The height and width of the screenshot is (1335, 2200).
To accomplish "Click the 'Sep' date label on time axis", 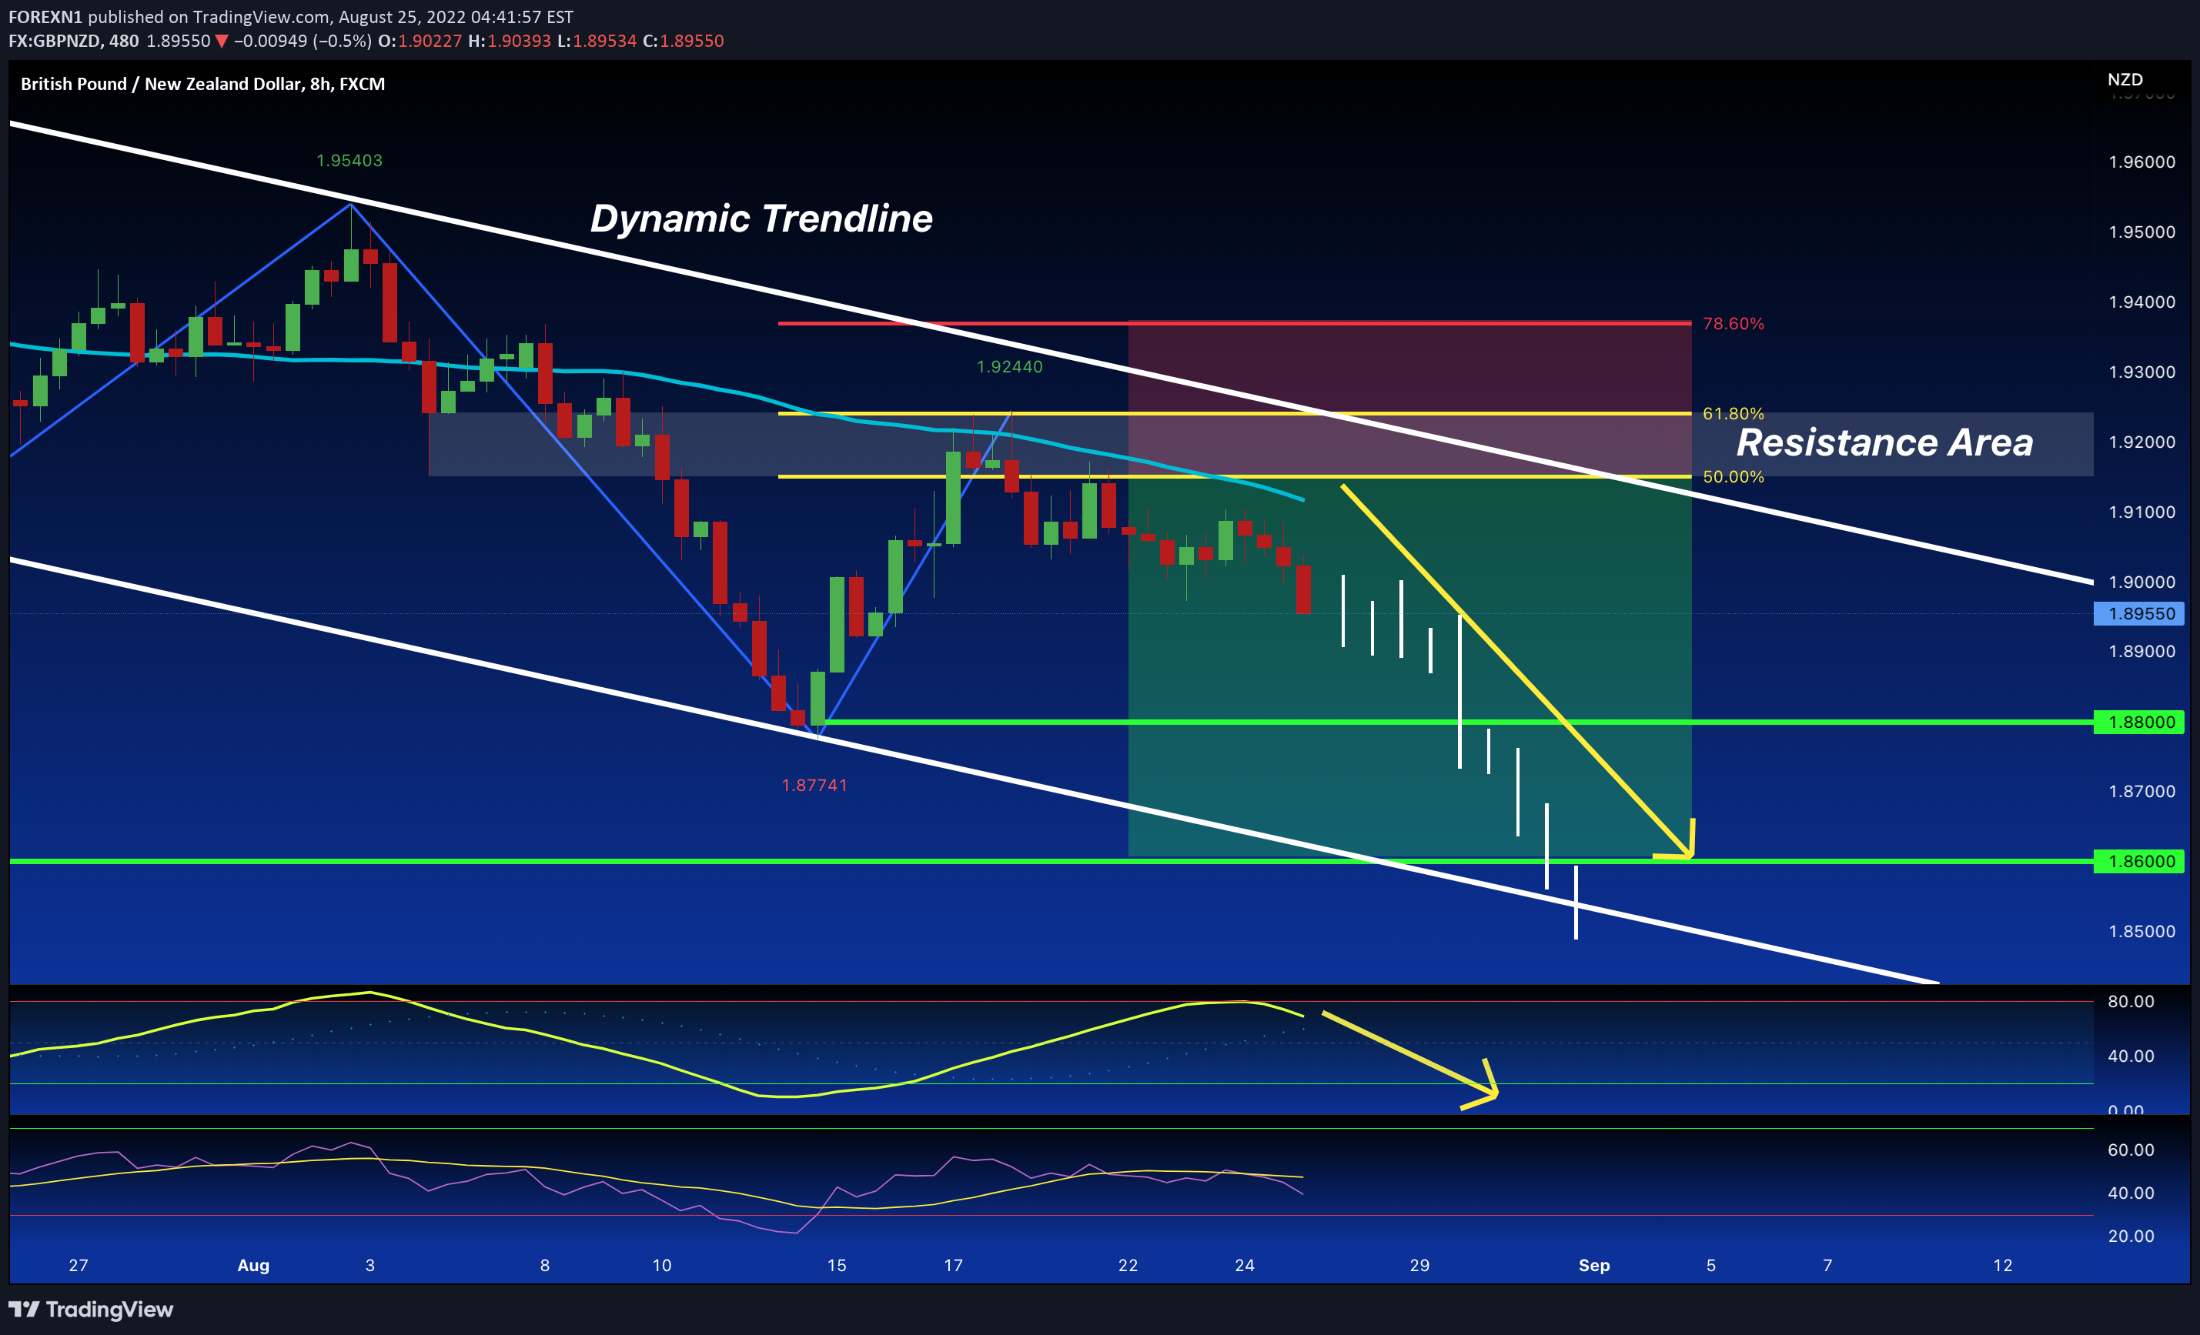I will (1593, 1266).
